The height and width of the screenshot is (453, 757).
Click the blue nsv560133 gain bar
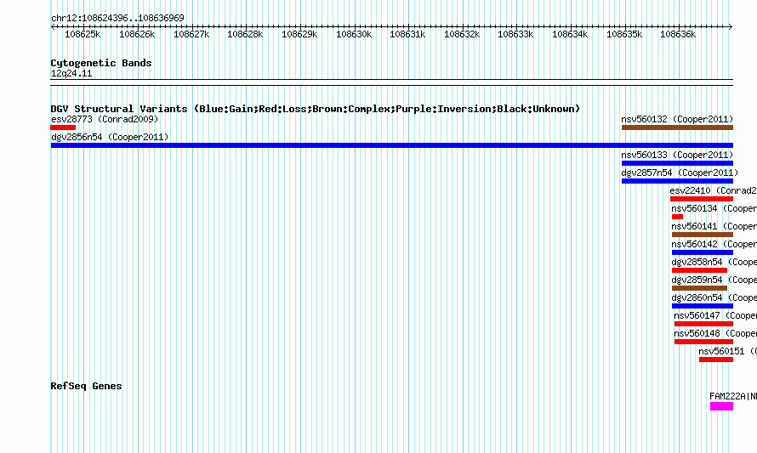tap(677, 163)
